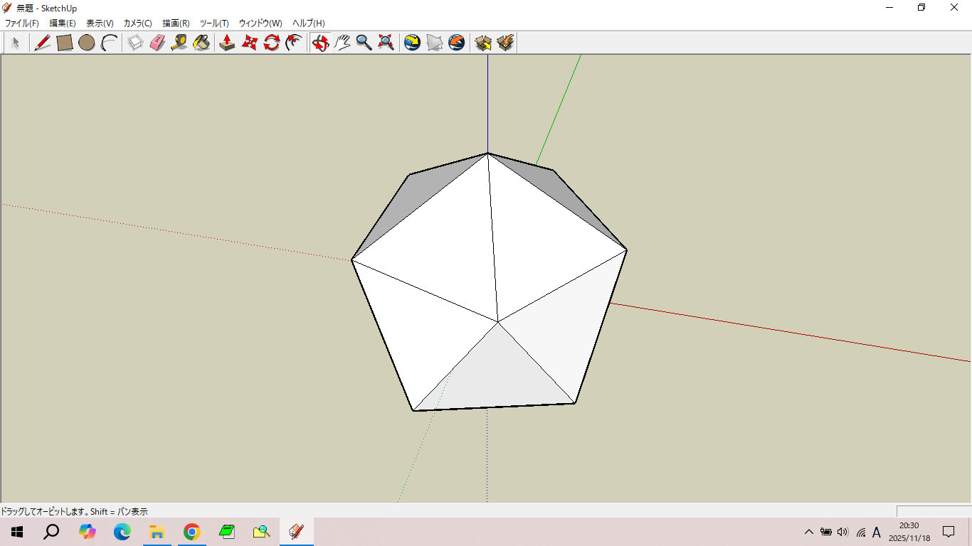The width and height of the screenshot is (972, 546).
Task: Toggle the IME input mode A indicator
Action: [x=877, y=532]
